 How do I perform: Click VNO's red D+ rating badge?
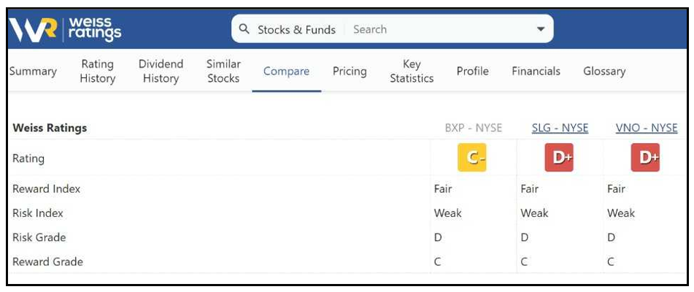point(645,158)
